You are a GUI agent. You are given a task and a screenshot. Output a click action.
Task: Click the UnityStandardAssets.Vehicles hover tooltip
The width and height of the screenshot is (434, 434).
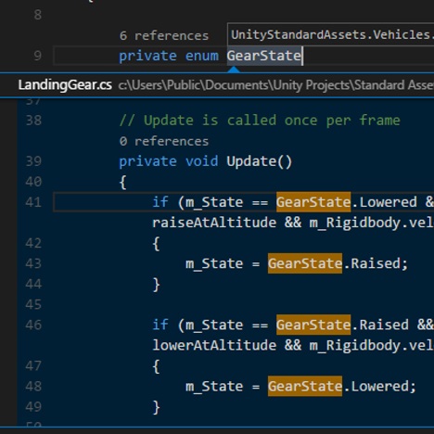tap(331, 34)
